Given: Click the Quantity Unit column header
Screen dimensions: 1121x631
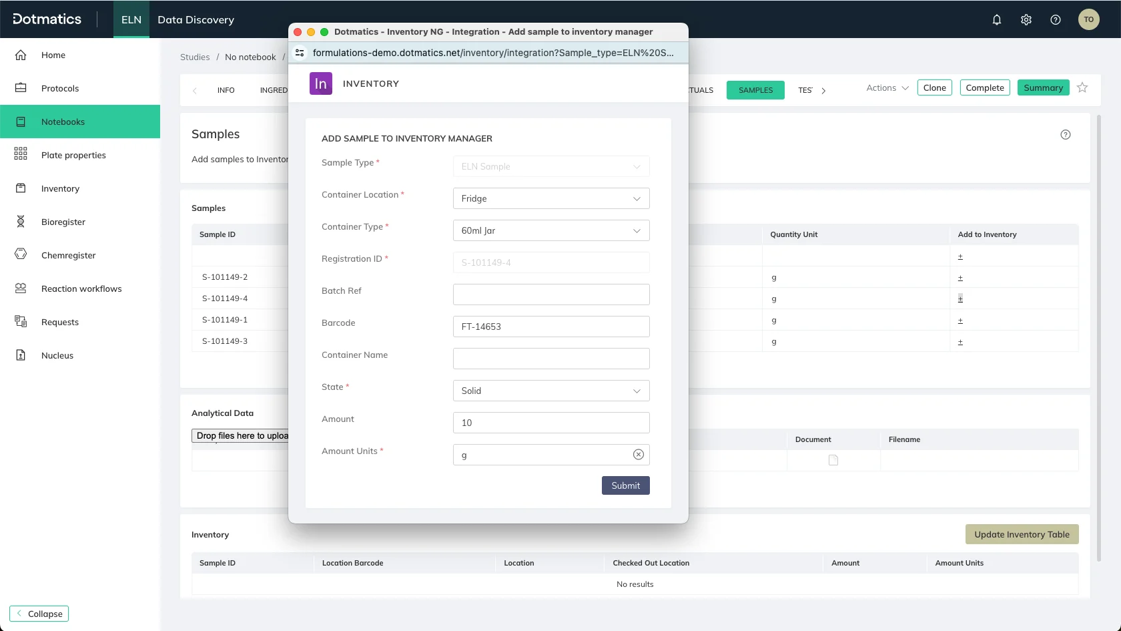Looking at the screenshot, I should pyautogui.click(x=793, y=234).
